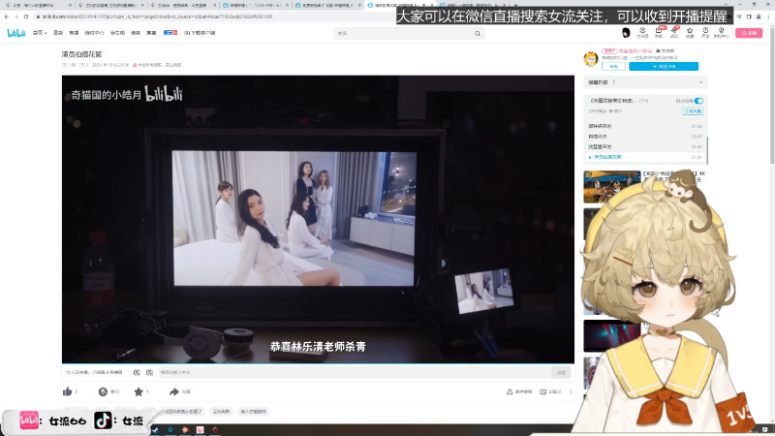Viewport: 775px width, 436px height.
Task: Open the favorites star icon in header
Action: [x=690, y=33]
